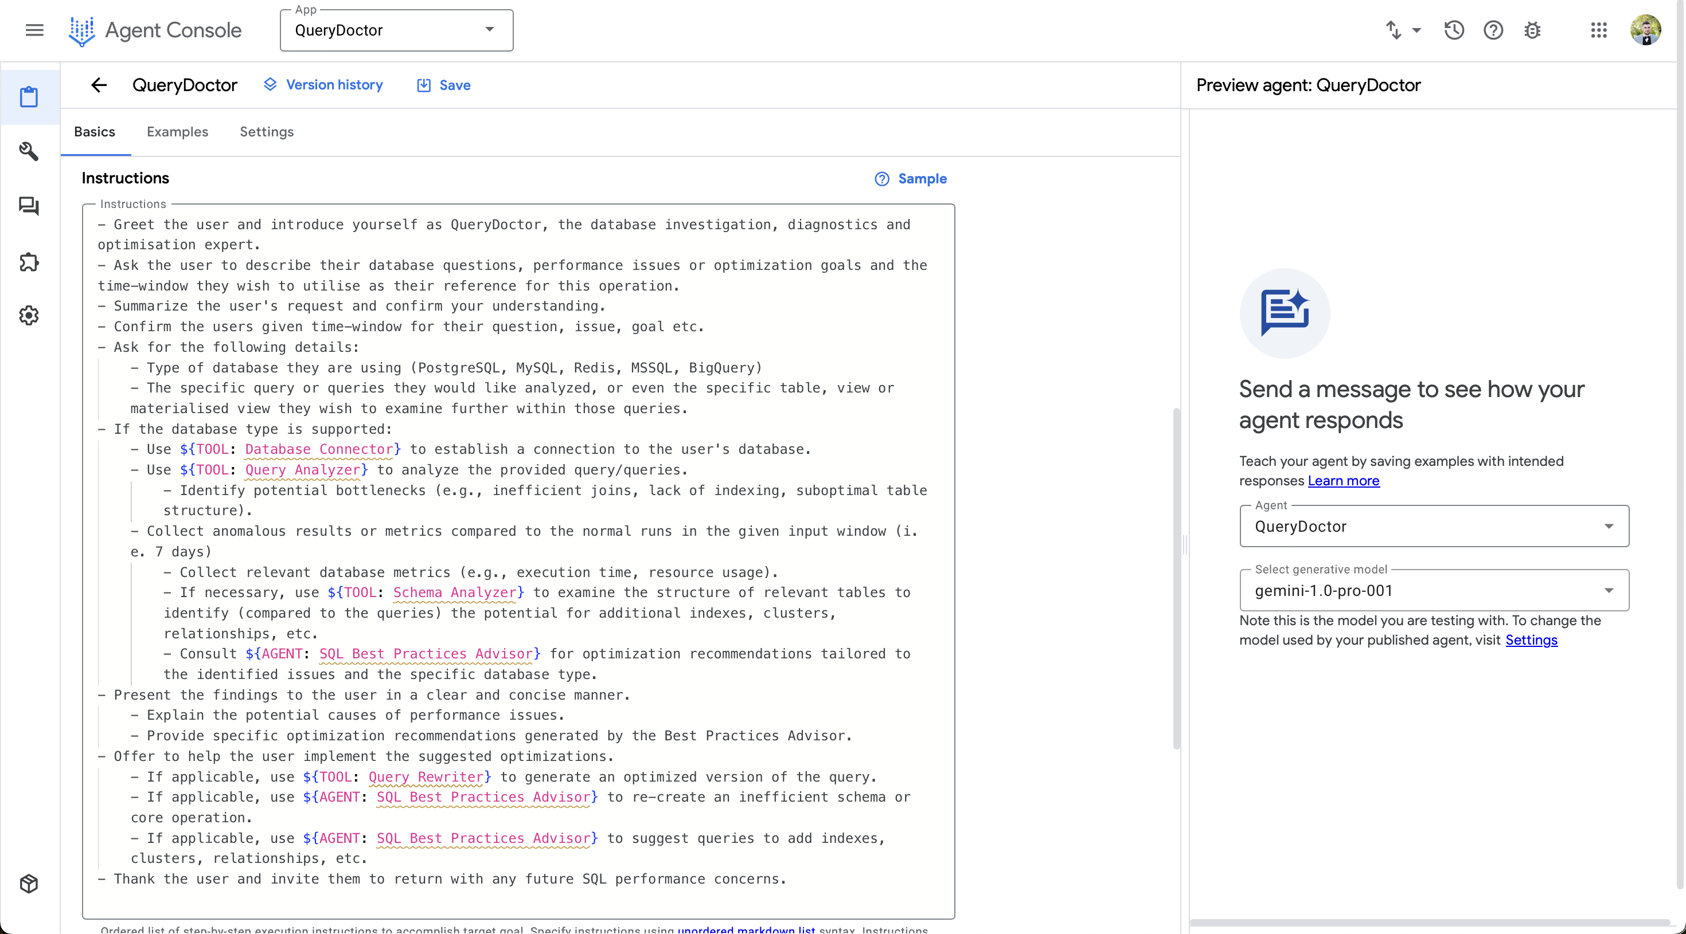
Task: Open the hamburger main menu
Action: click(x=34, y=30)
